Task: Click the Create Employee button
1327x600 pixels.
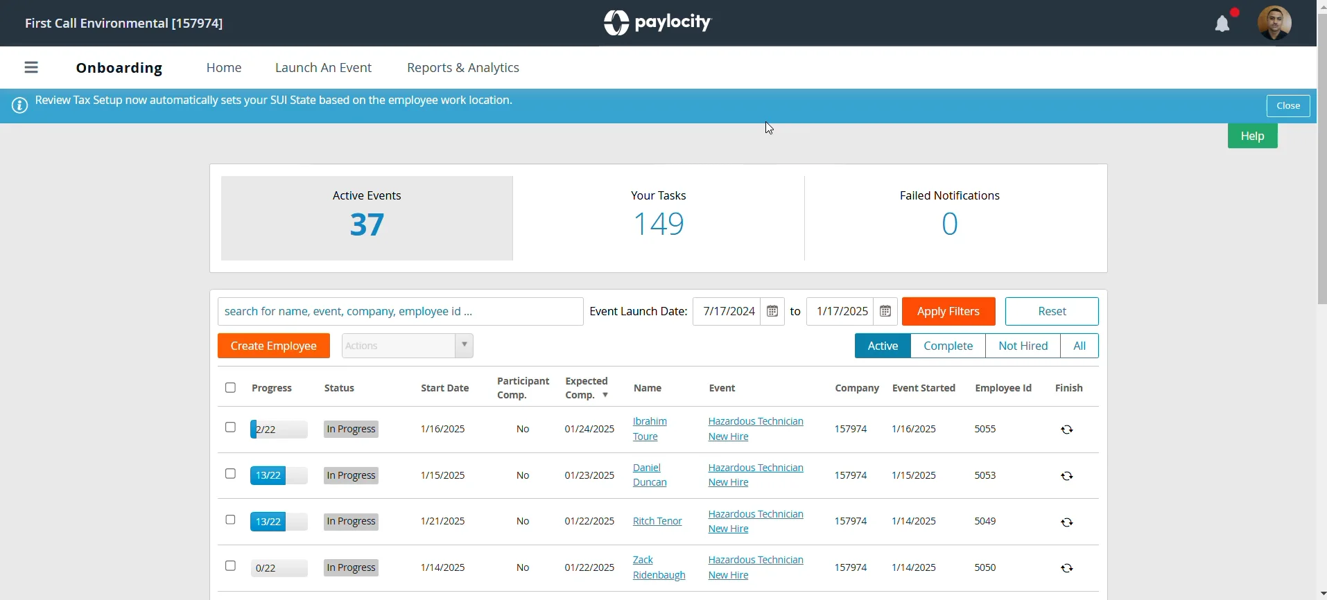Action: pos(274,346)
